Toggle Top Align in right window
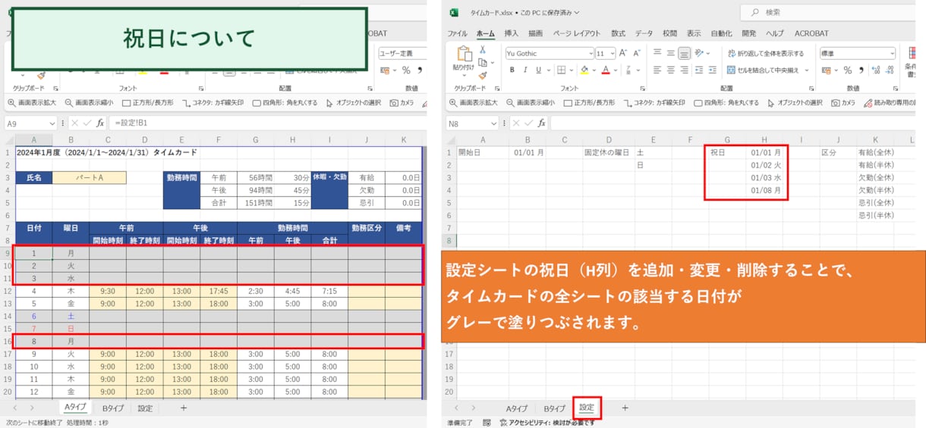This screenshot has height=428, width=926. tap(657, 53)
